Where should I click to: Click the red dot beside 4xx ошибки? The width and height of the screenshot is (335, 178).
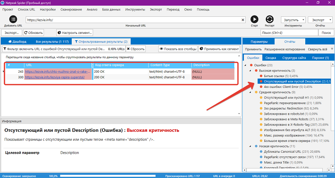261,87
